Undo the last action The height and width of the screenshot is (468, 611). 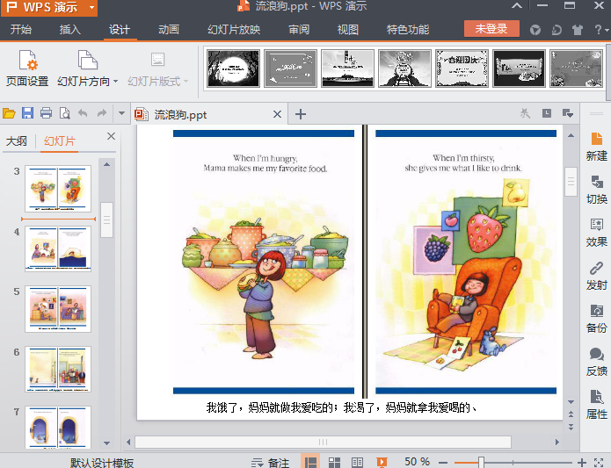click(x=83, y=113)
